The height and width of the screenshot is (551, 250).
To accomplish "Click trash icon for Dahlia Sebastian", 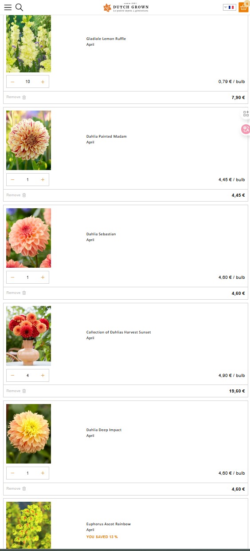I will [x=24, y=293].
